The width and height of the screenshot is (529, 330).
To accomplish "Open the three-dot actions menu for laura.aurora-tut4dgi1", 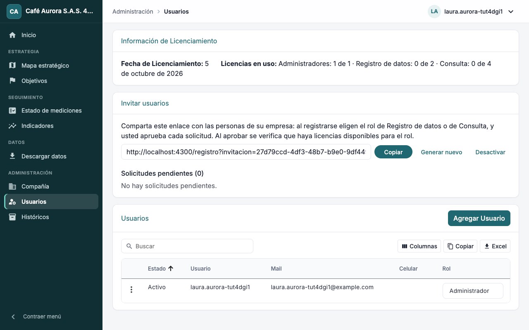I will [131, 290].
